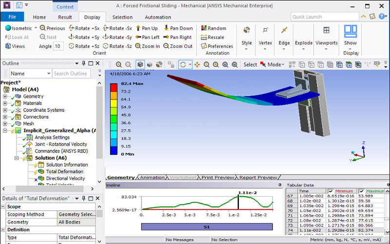This screenshot has width=390, height=244.
Task: Expand the Connections tree node
Action: pos(5,117)
